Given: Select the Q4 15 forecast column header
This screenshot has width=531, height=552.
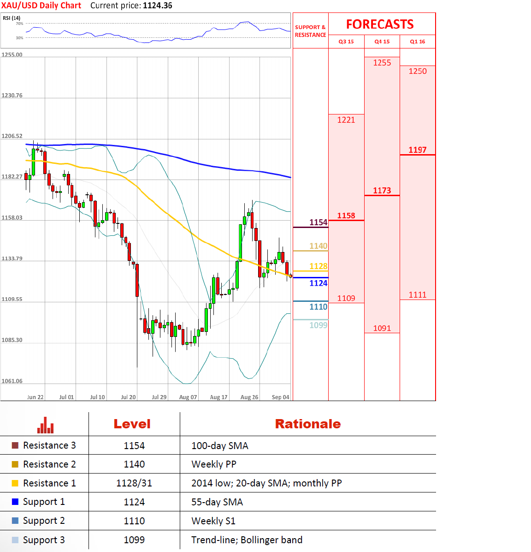Looking at the screenshot, I should pyautogui.click(x=382, y=42).
